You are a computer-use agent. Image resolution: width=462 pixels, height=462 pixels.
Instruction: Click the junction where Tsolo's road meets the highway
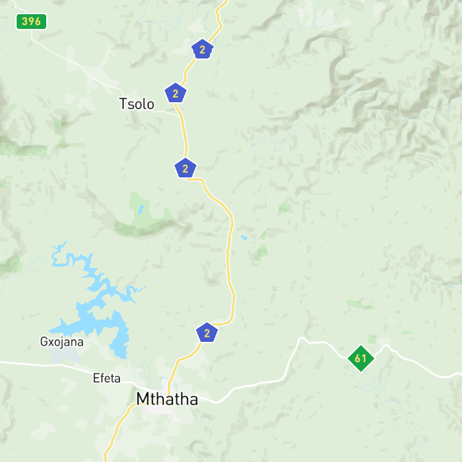pos(179,116)
